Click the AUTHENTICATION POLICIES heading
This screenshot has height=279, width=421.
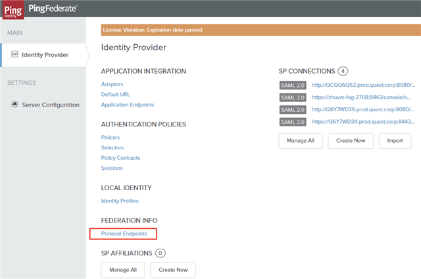pos(143,124)
